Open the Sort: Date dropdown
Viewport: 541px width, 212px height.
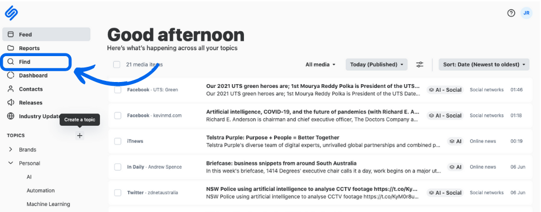(484, 64)
